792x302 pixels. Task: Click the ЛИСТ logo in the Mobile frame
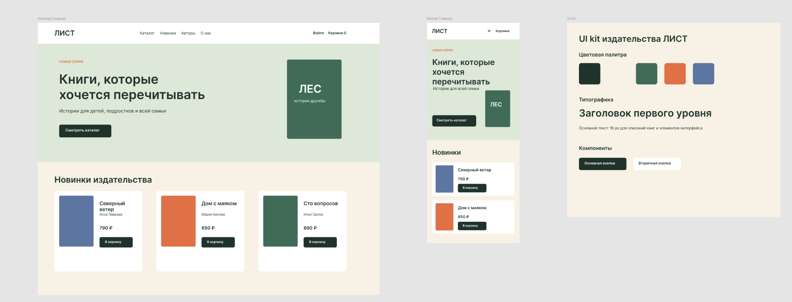tap(439, 31)
